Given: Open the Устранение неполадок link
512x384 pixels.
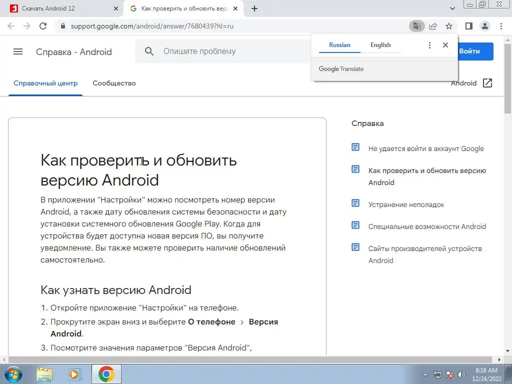Looking at the screenshot, I should click(406, 204).
